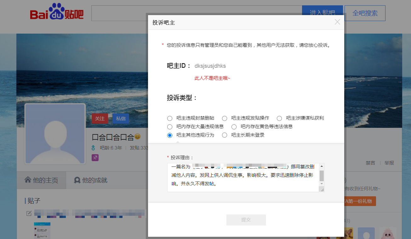The width and height of the screenshot is (411, 239).
Task: Click the user profile avatar picture
Action: (x=55, y=134)
